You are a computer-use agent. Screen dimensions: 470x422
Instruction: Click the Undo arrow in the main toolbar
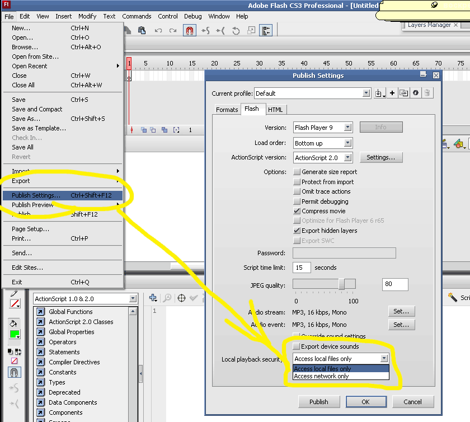click(158, 30)
